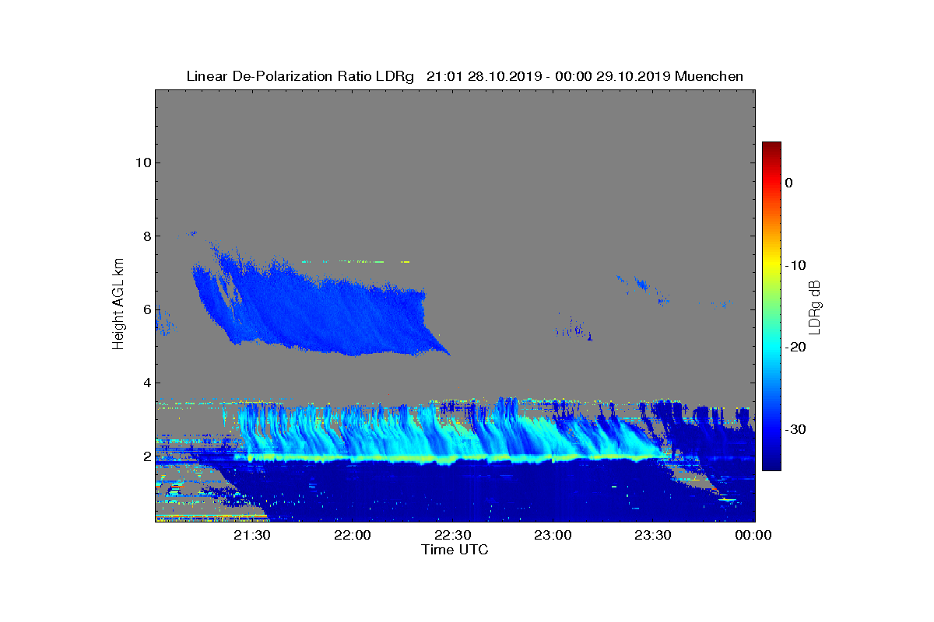Image resolution: width=934 pixels, height=622 pixels.
Task: Select the '23:30' time axis label
Action: pos(654,535)
